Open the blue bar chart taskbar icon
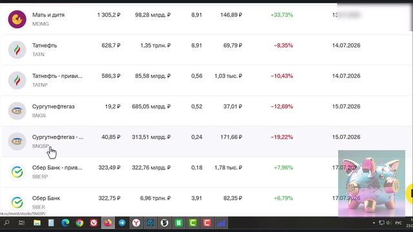The image size is (413, 232). [x=221, y=223]
